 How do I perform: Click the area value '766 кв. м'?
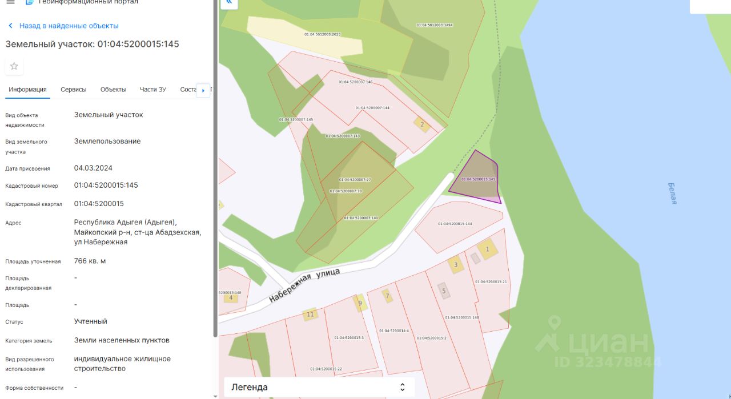pyautogui.click(x=90, y=261)
